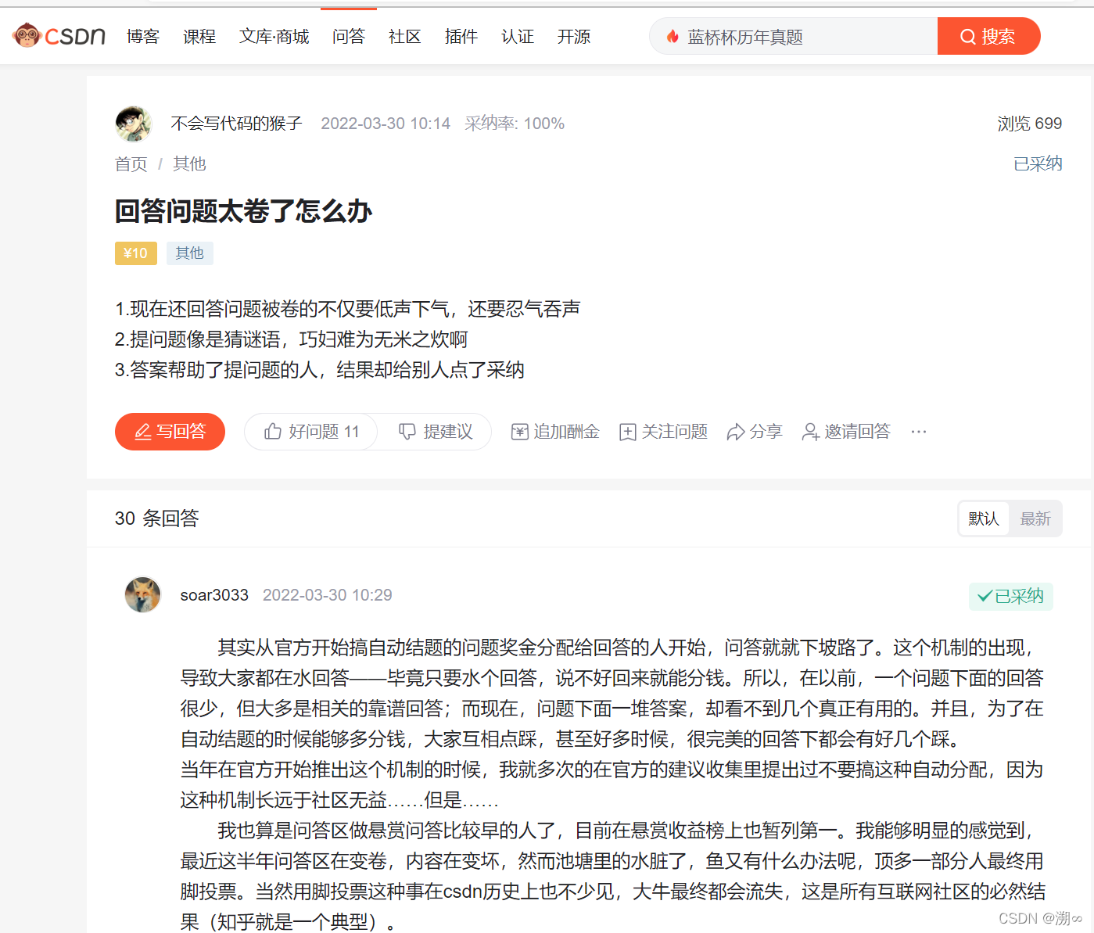Open the ellipsis more-options menu
The image size is (1094, 933).
tap(919, 431)
